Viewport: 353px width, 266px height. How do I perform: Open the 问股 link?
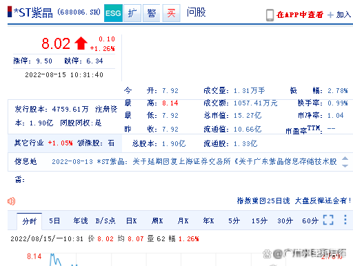(196, 12)
